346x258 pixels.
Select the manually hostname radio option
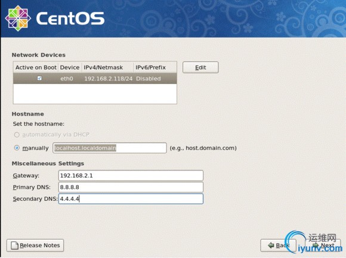[x=17, y=148]
